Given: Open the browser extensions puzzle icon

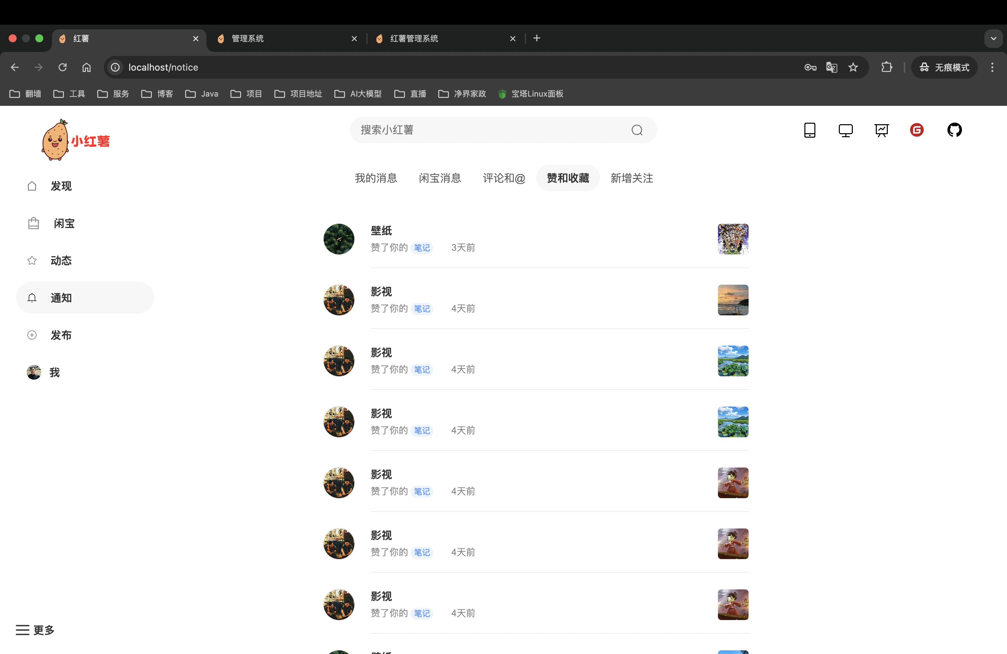Looking at the screenshot, I should point(886,67).
